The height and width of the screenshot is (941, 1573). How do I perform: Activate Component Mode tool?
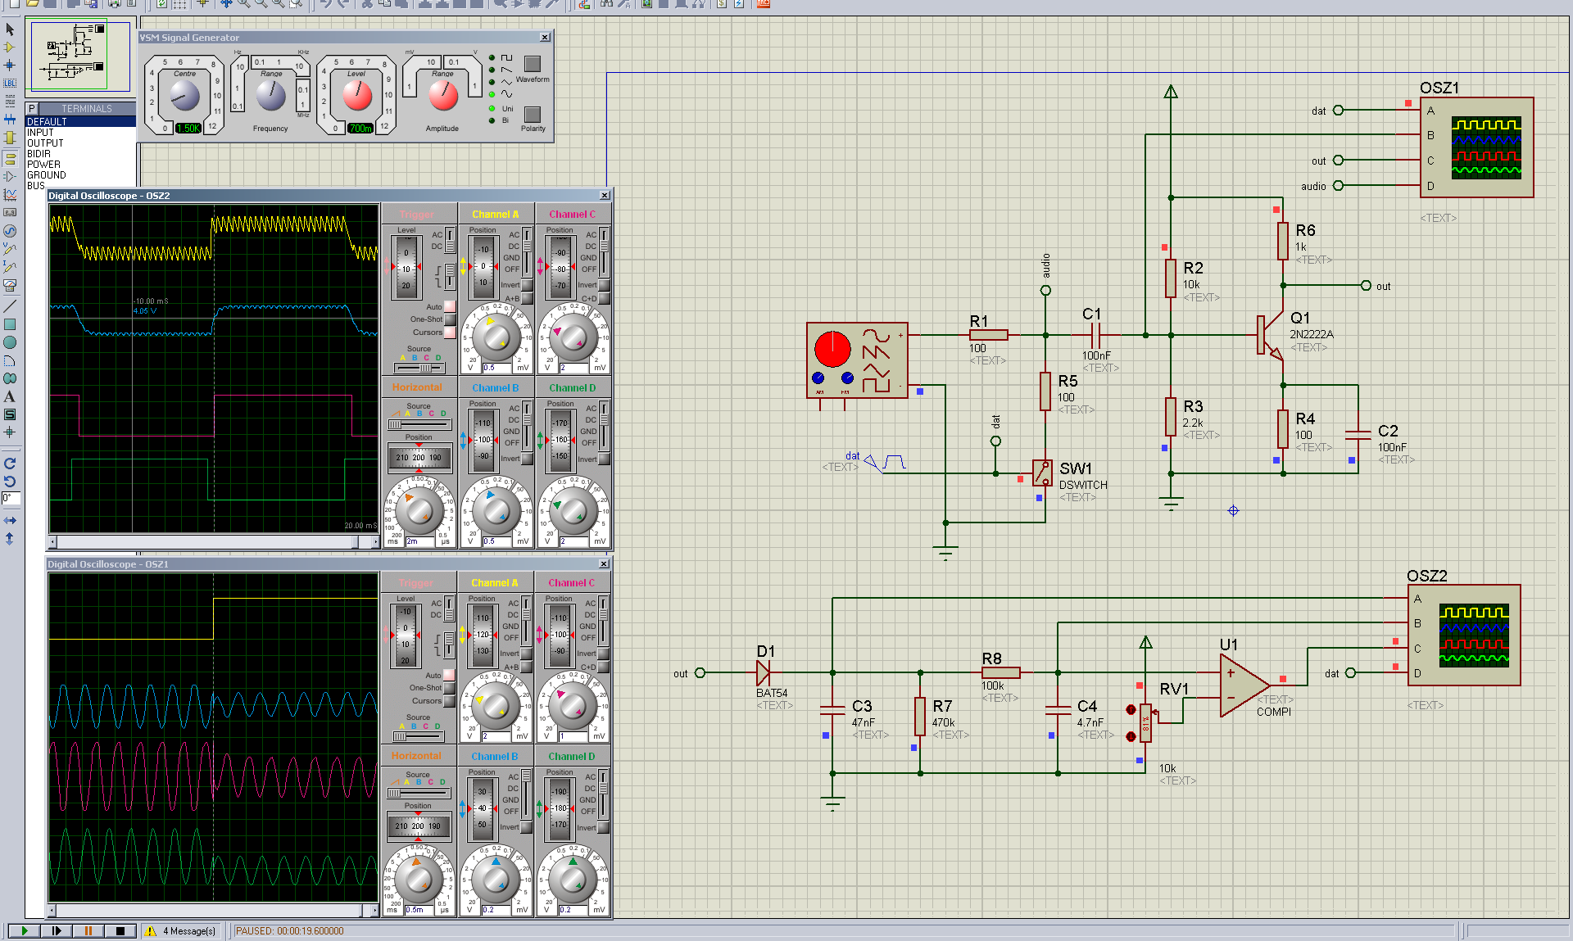click(10, 48)
